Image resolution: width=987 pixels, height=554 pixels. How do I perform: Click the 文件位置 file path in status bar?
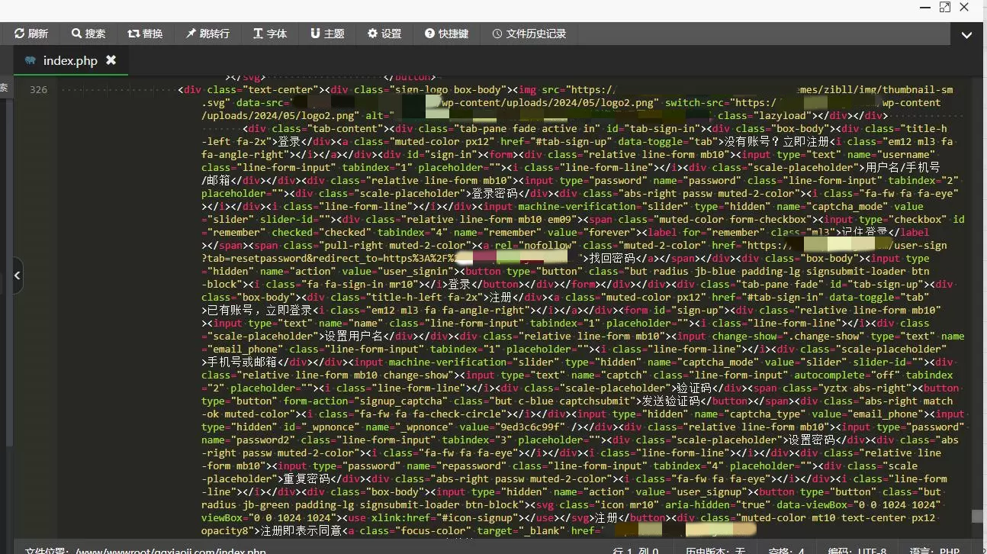click(145, 551)
